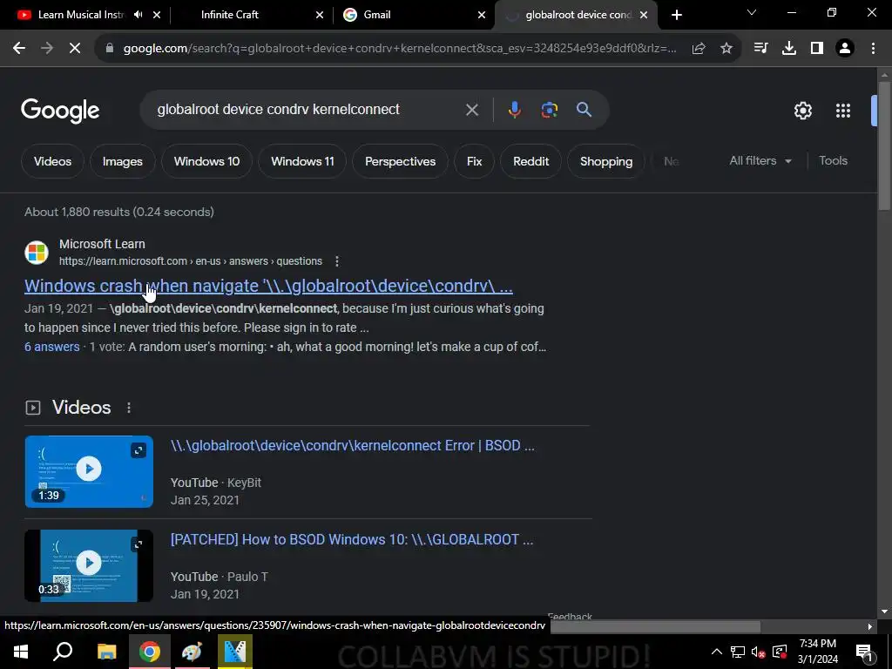Toggle the Chrome side panel icon

coord(817,49)
